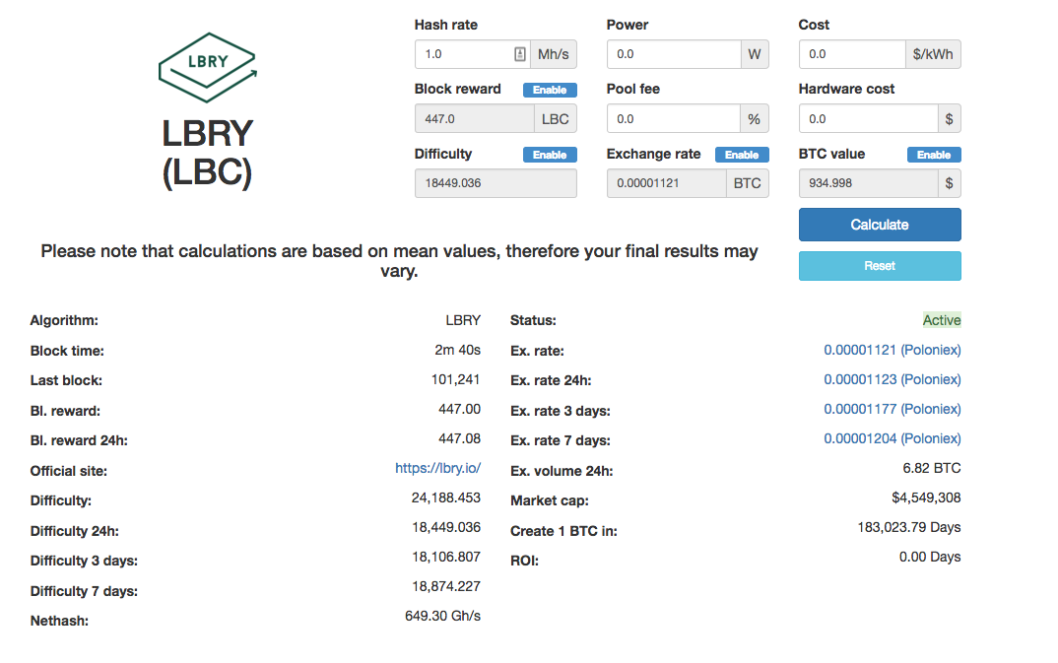The width and height of the screenshot is (1058, 663).
Task: Click the $/kWh unit addon
Action: (x=933, y=54)
